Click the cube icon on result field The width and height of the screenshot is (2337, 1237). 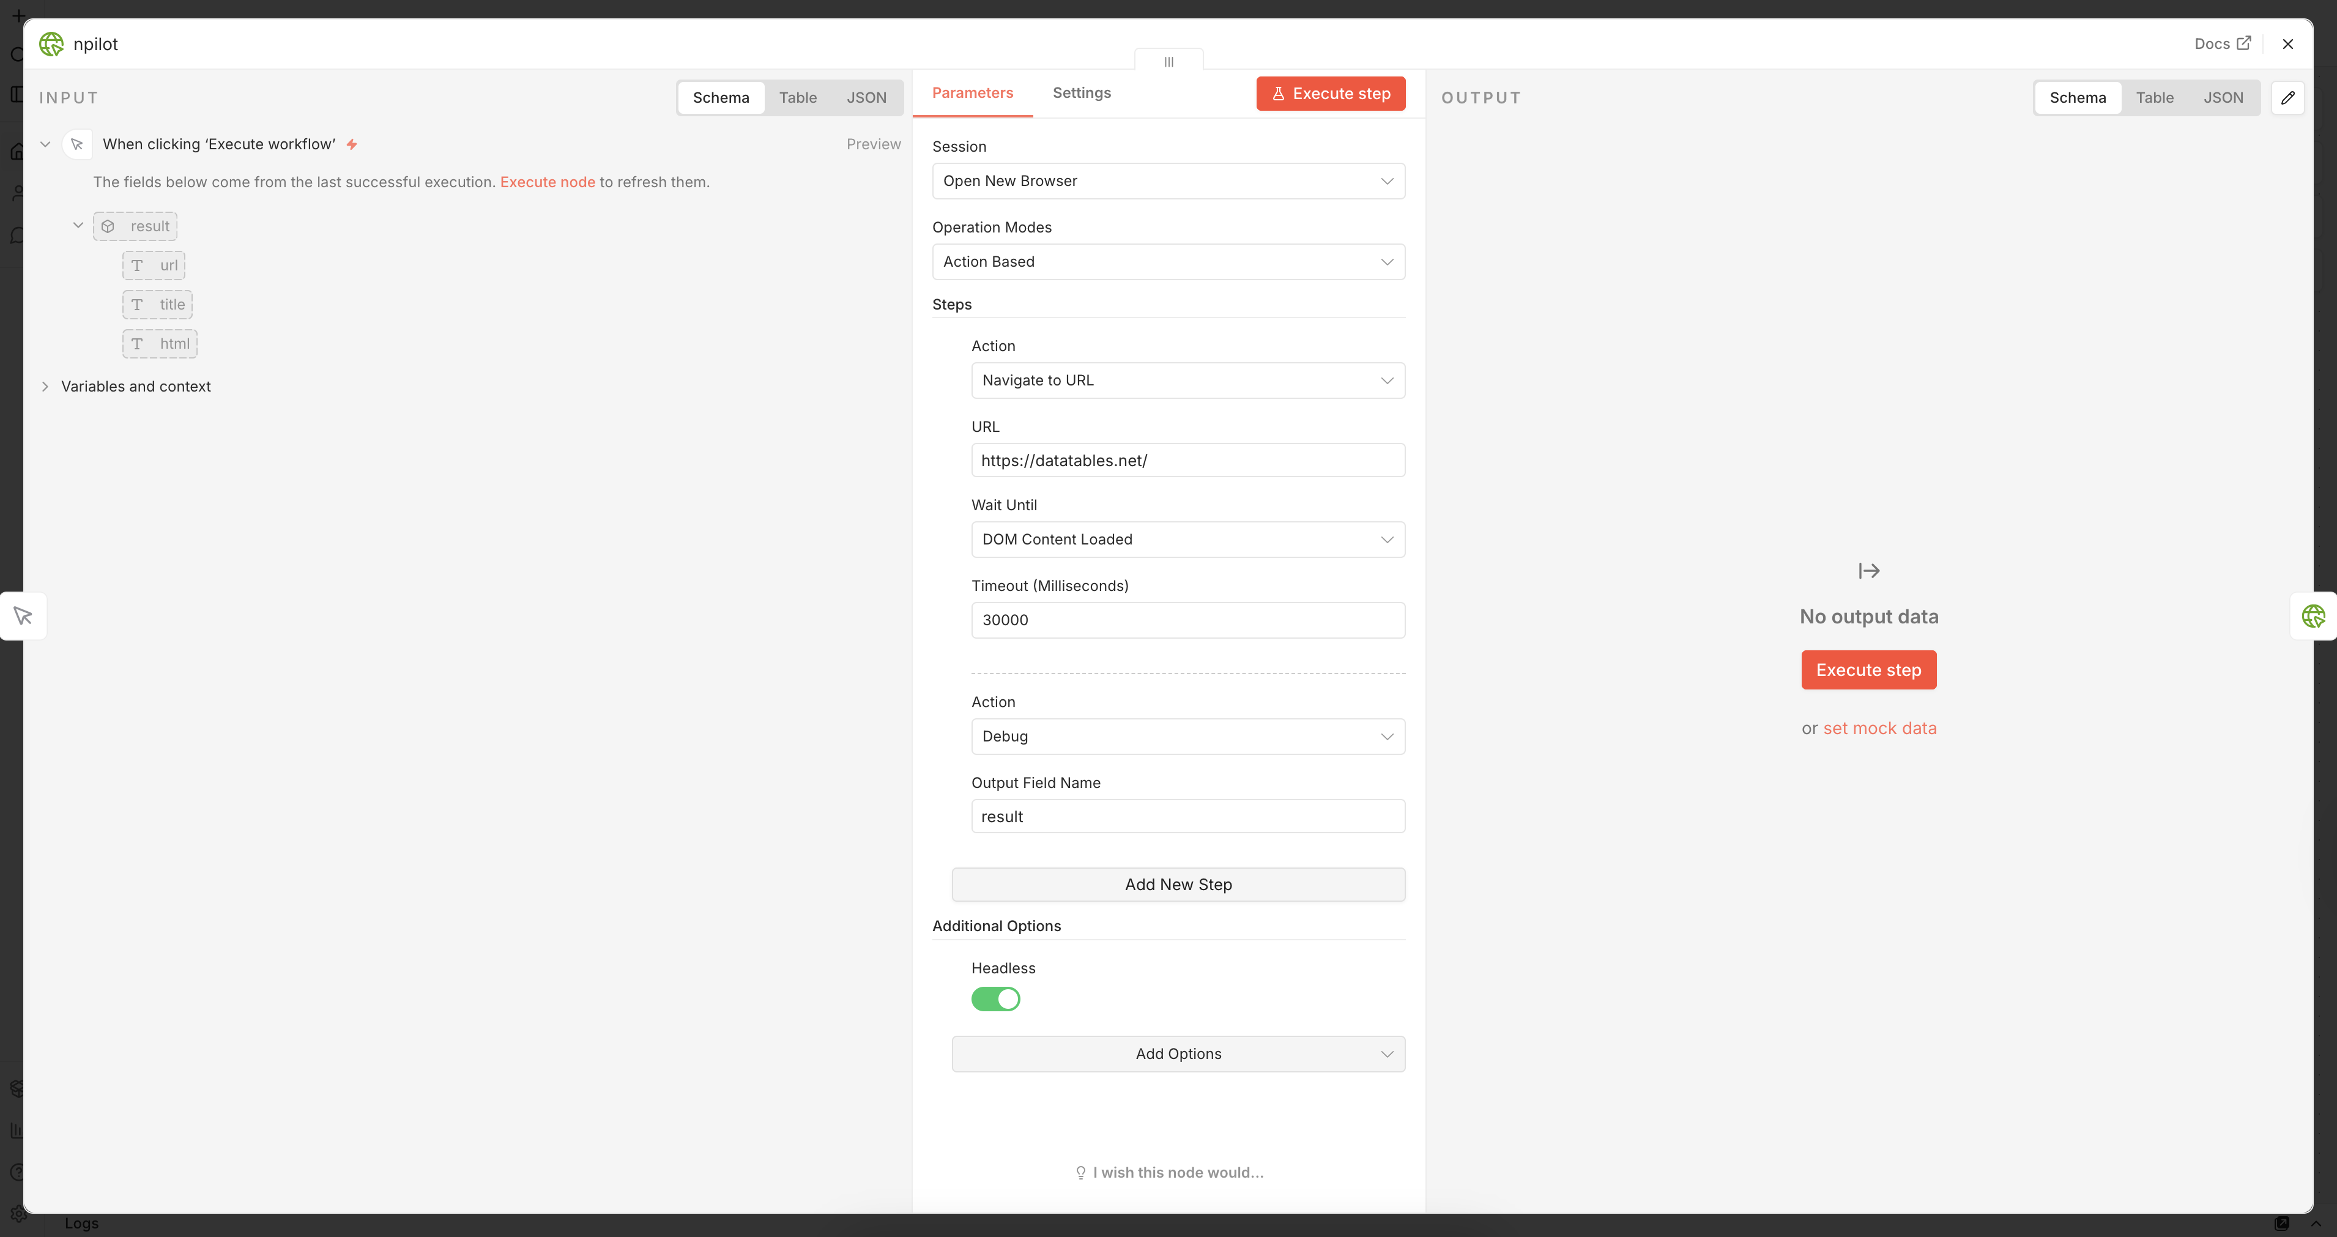click(108, 226)
